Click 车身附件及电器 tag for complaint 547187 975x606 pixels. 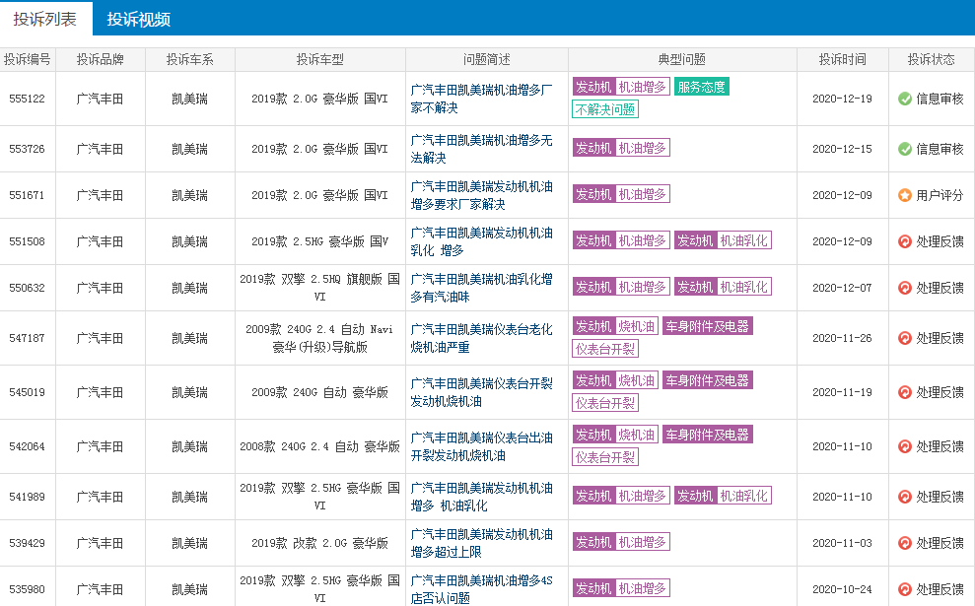(x=707, y=326)
